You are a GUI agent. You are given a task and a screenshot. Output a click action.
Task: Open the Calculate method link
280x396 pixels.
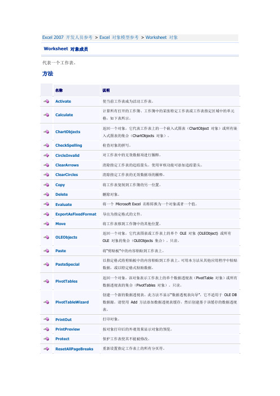click(x=64, y=115)
